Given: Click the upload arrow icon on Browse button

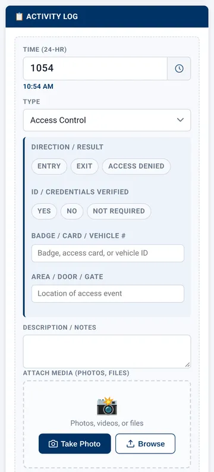Looking at the screenshot, I should click(130, 444).
